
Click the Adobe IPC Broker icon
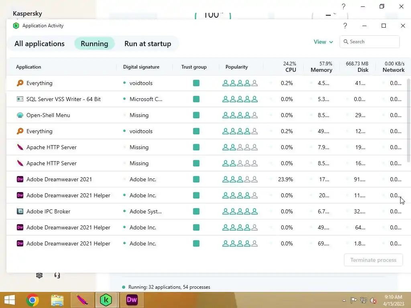tap(20, 211)
